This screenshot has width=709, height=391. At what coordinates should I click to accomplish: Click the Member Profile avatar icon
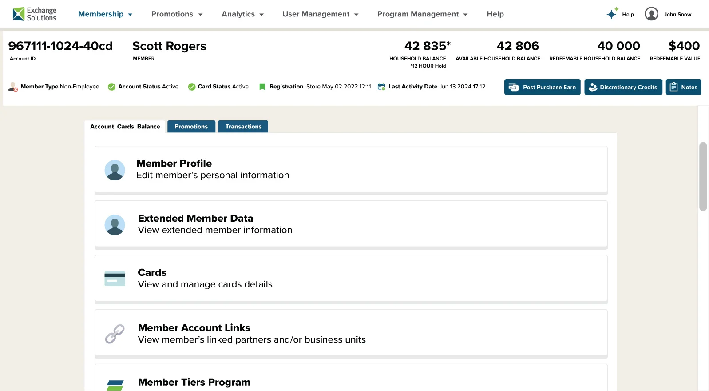click(x=115, y=170)
